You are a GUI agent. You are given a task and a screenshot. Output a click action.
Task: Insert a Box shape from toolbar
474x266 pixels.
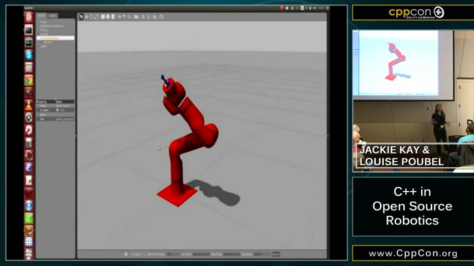[104, 17]
